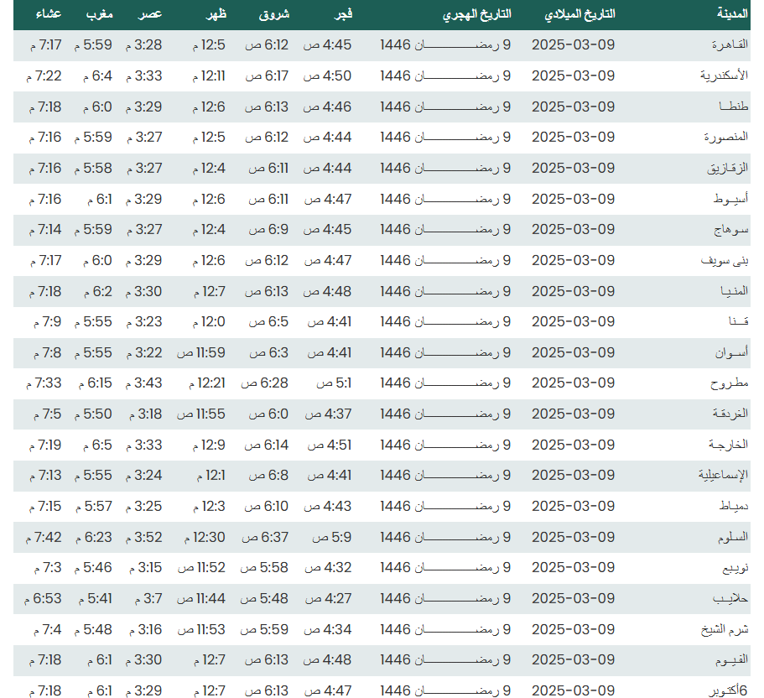The width and height of the screenshot is (764, 698).
Task: Select the المنيا city name cell
Action: (x=735, y=291)
